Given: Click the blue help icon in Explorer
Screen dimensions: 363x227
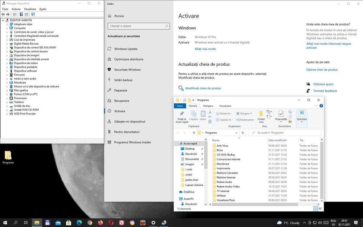Looking at the screenshot, I should 321,106.
